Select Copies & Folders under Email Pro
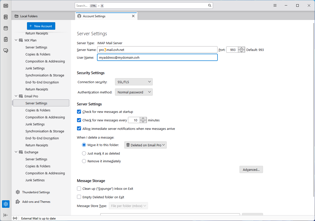Viewport: 315px width, 221px height. pyautogui.click(x=38, y=110)
